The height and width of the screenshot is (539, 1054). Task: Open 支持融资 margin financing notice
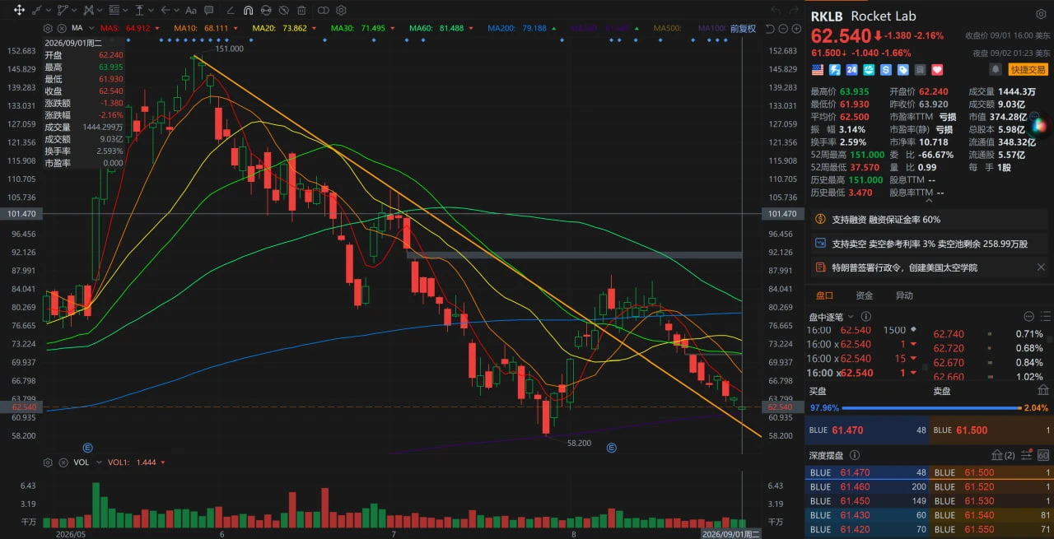[x=929, y=220]
